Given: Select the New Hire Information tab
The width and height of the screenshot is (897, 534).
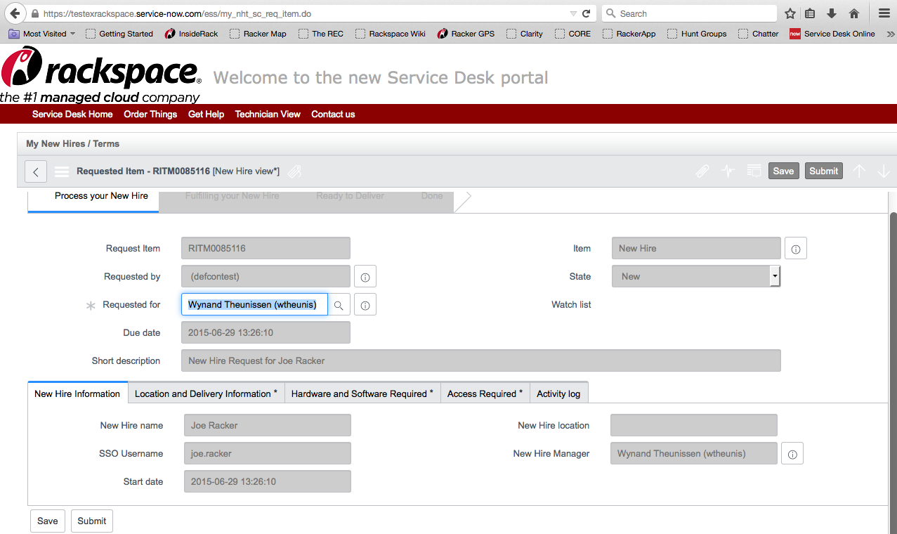Looking at the screenshot, I should (x=77, y=393).
